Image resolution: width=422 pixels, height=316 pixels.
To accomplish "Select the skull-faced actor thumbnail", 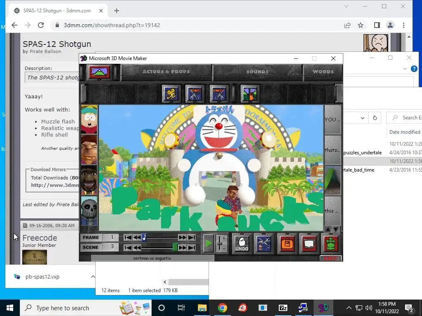I will point(89,211).
